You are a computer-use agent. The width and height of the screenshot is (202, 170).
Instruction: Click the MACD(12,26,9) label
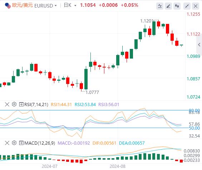pos(40,143)
